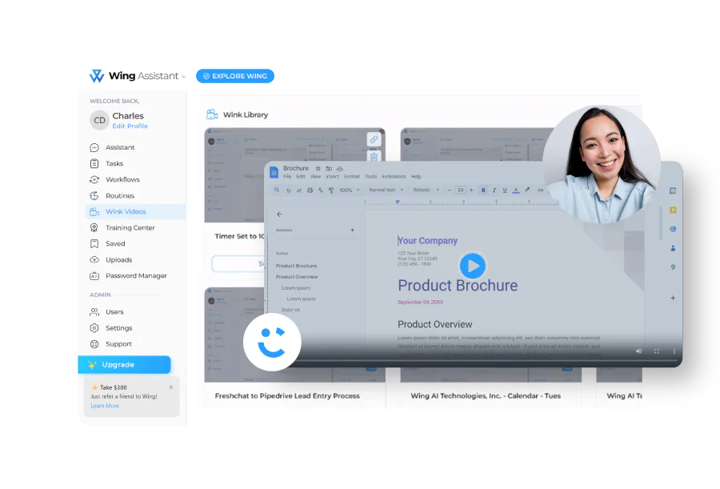Open the Edit menu in Docs
Image resolution: width=720 pixels, height=489 pixels.
pyautogui.click(x=301, y=177)
